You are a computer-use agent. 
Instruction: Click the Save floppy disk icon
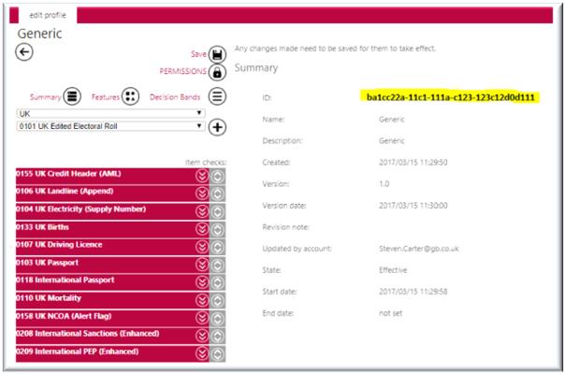coord(217,55)
